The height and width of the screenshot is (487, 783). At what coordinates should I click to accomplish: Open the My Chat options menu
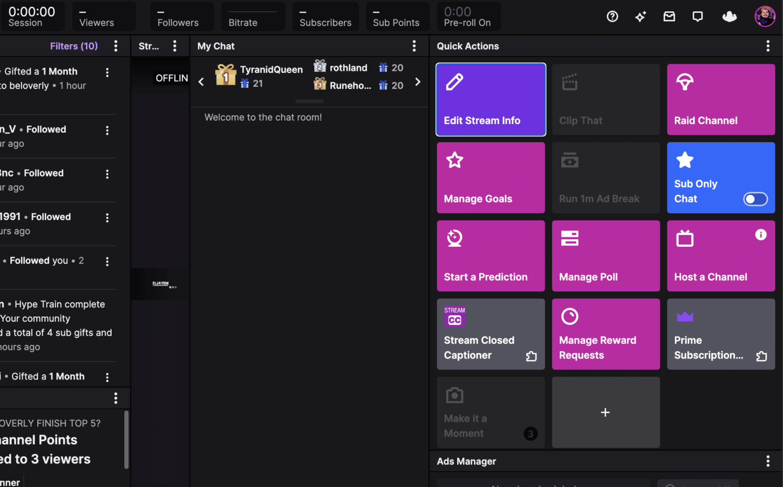coord(414,46)
